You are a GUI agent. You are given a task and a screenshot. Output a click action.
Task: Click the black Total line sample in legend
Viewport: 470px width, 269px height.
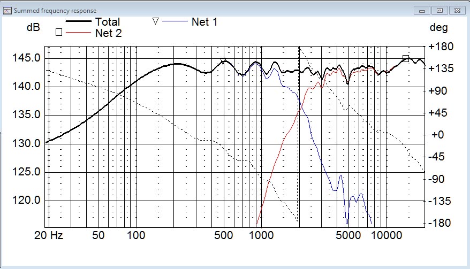coord(78,21)
